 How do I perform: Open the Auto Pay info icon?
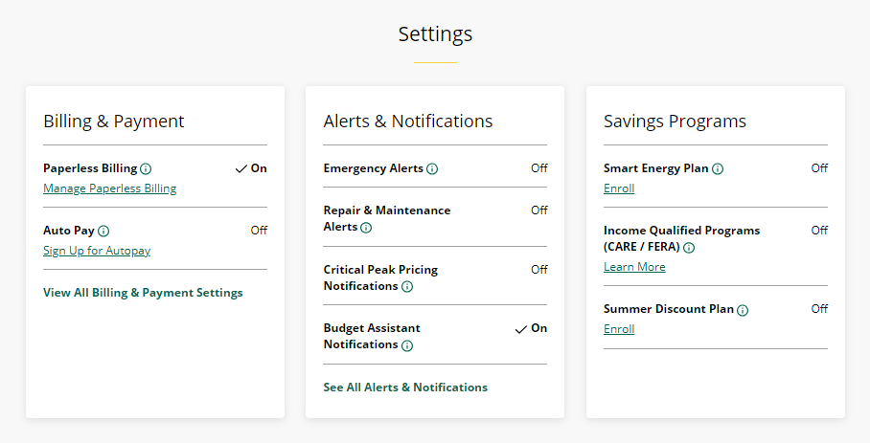pyautogui.click(x=103, y=231)
